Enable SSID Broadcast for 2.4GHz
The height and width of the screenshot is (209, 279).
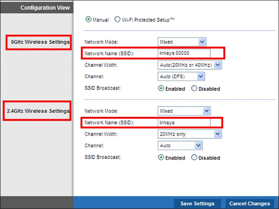[161, 158]
